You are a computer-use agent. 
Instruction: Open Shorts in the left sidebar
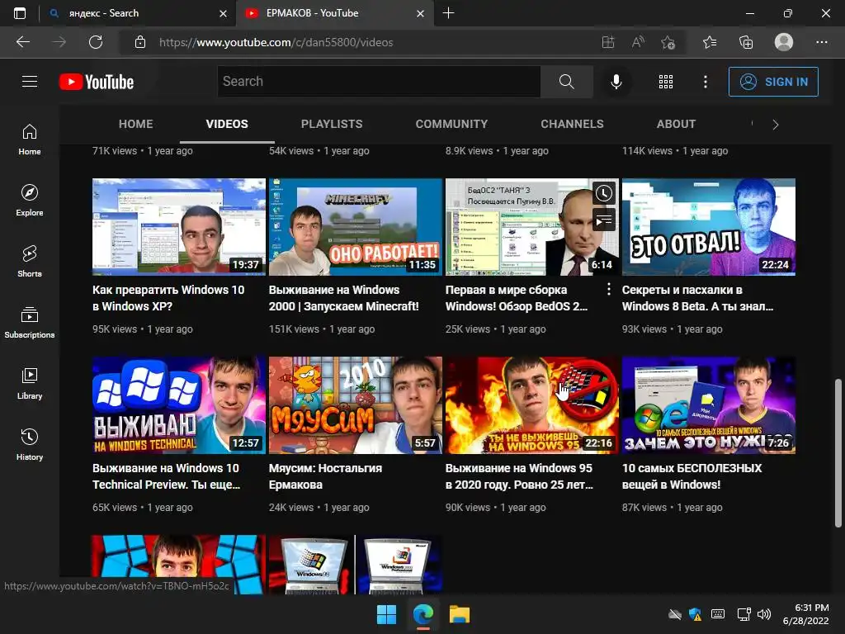tap(30, 262)
